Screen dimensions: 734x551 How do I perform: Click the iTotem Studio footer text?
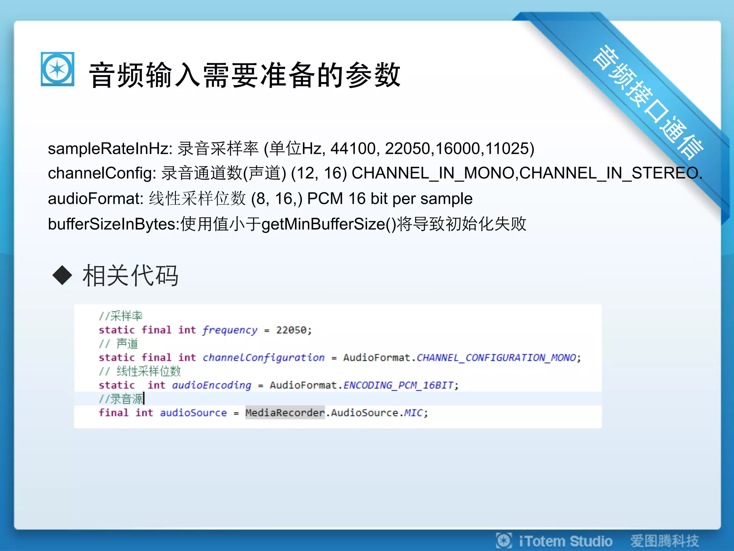click(x=566, y=541)
